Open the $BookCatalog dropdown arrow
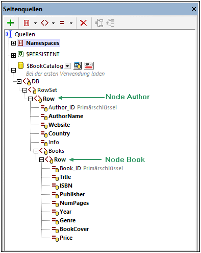The width and height of the screenshot is (201, 253). tap(67, 66)
